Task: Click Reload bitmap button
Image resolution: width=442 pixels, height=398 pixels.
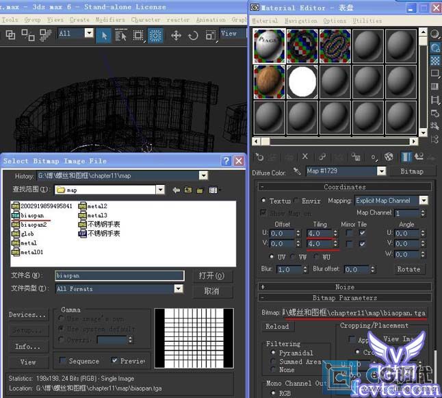Action: tap(277, 326)
